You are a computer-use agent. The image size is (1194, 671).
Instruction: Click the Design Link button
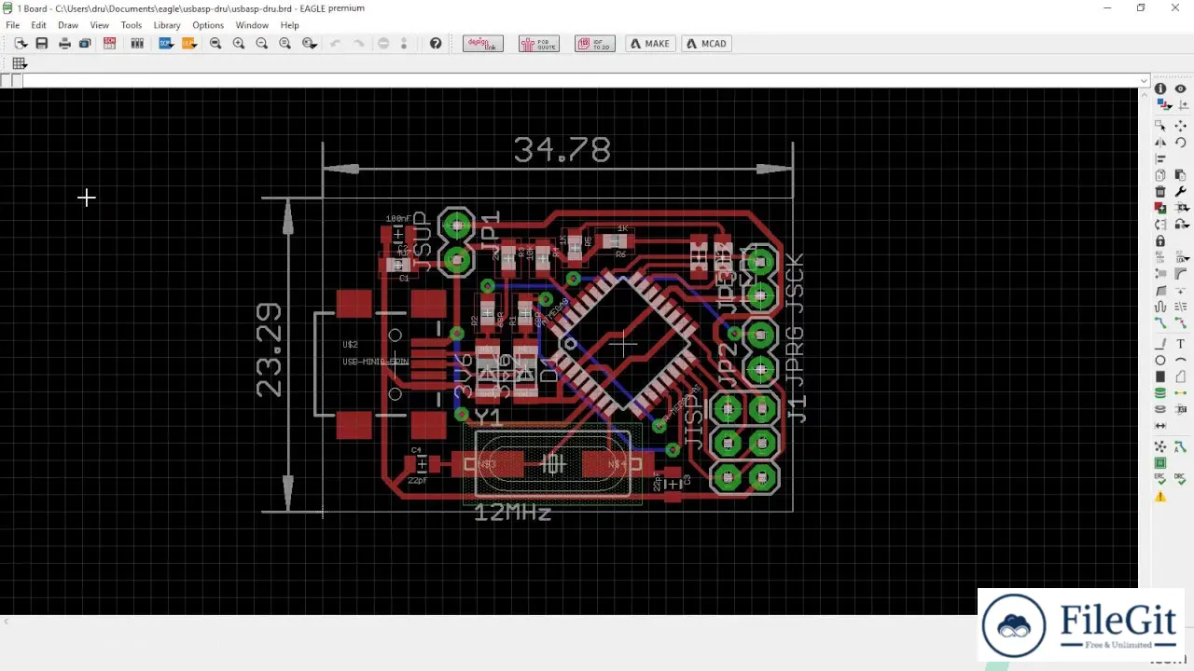tap(483, 44)
